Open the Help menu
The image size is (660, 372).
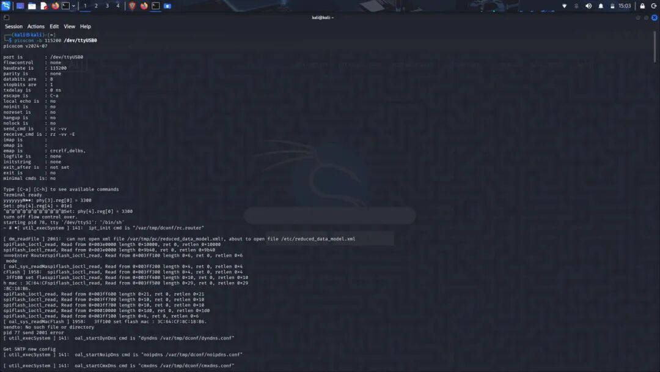coord(86,26)
